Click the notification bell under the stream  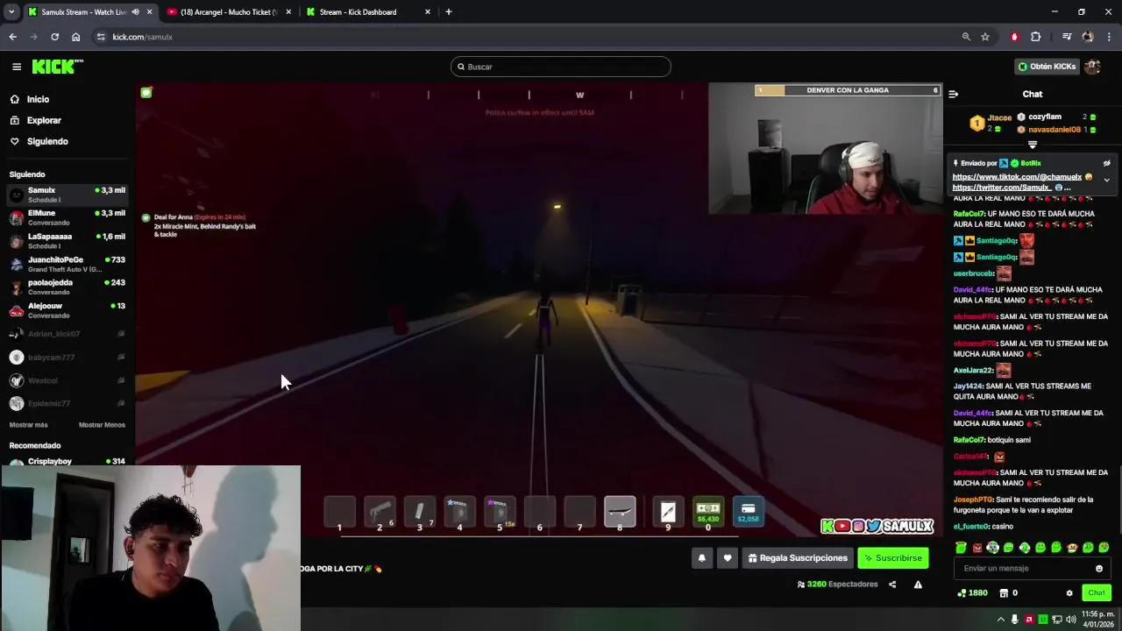pyautogui.click(x=701, y=557)
